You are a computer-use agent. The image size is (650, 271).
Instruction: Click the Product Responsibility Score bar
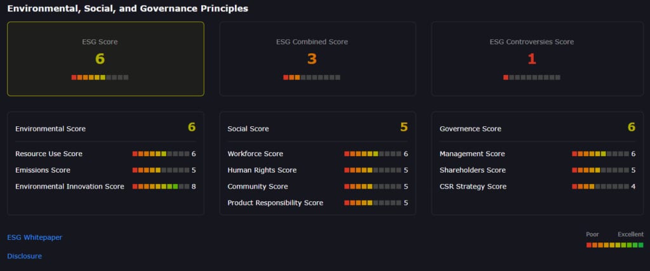tap(373, 203)
